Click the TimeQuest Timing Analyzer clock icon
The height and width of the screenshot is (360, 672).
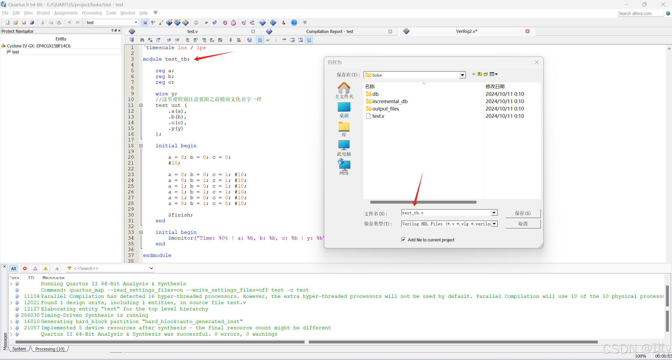point(233,23)
